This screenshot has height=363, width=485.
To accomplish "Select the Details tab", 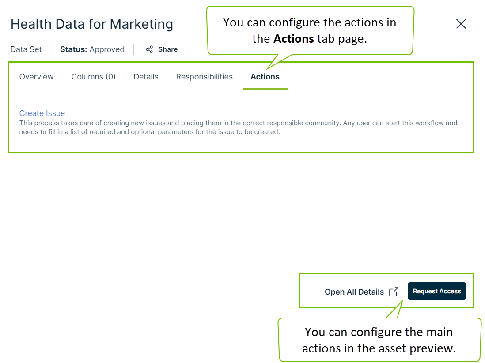I will [x=146, y=77].
